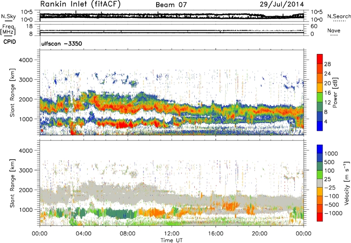Click the '04:00' time tick label

tap(83, 234)
